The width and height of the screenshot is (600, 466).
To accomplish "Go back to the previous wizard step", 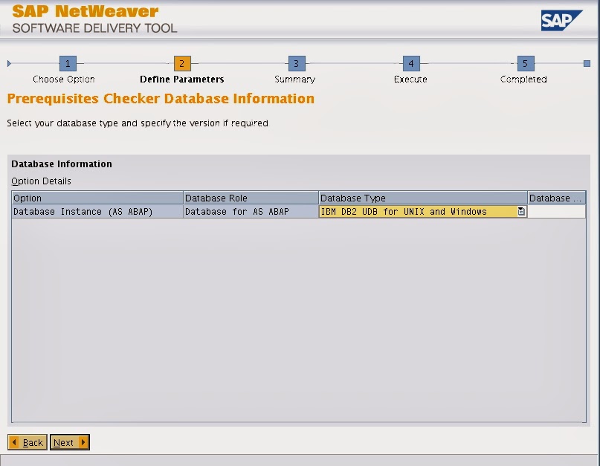I will coord(28,442).
